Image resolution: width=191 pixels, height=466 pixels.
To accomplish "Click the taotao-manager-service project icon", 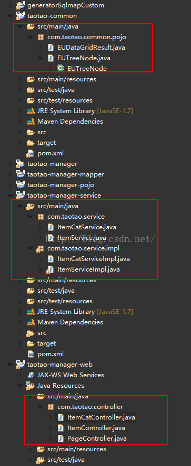I will (x=21, y=195).
